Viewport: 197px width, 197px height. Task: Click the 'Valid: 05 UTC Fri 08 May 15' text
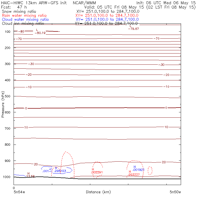coord(114,7)
